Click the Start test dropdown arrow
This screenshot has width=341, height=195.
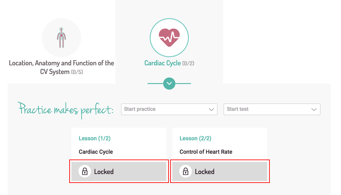(314, 109)
